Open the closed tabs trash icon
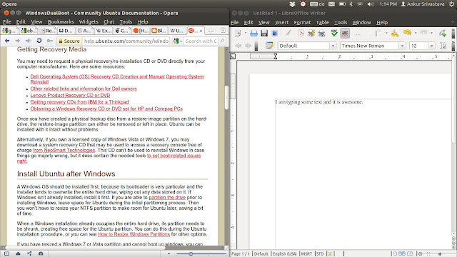This screenshot has width=457, height=257. pyautogui.click(x=223, y=31)
